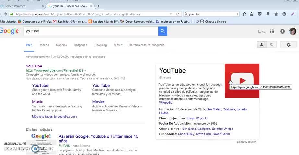Open URL history dropdown arrow in address bar
Image resolution: width=299 pixels, height=155 pixels.
coord(171,14)
